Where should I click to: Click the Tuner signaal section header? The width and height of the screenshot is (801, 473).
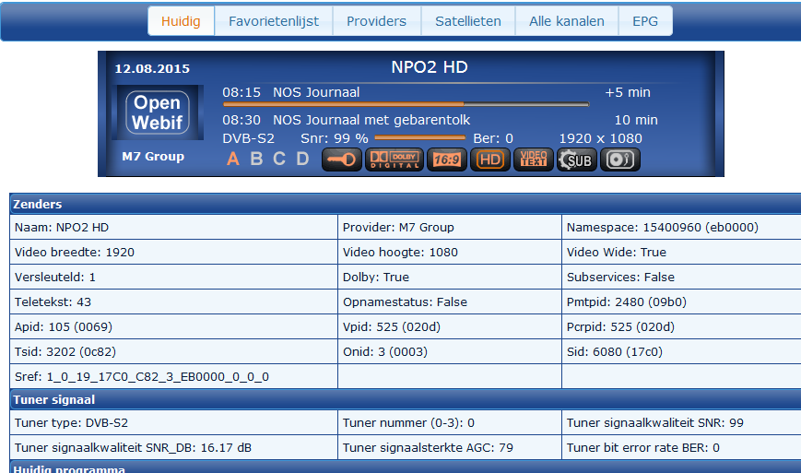(405, 399)
